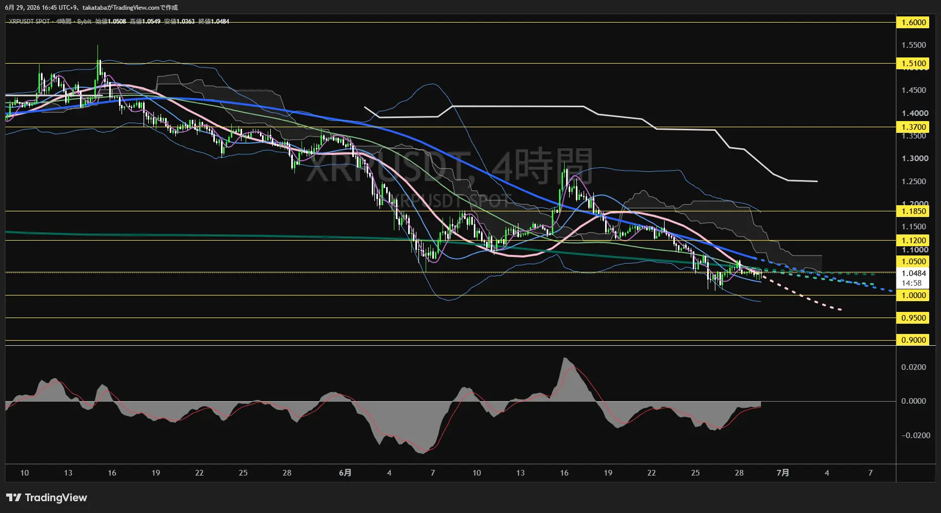The height and width of the screenshot is (513, 941).
Task: Select the 1.0500 yellow price level label
Action: (913, 261)
